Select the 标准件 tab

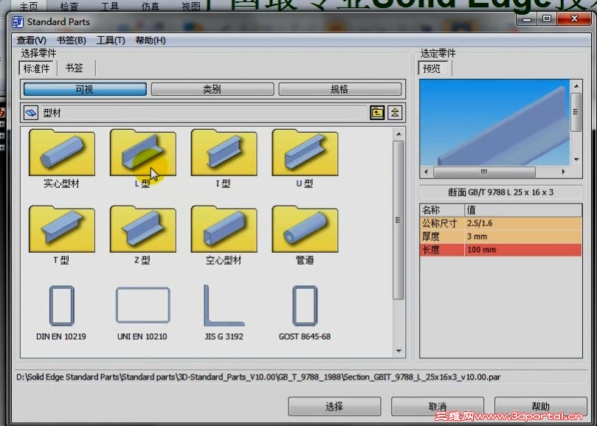(x=37, y=69)
